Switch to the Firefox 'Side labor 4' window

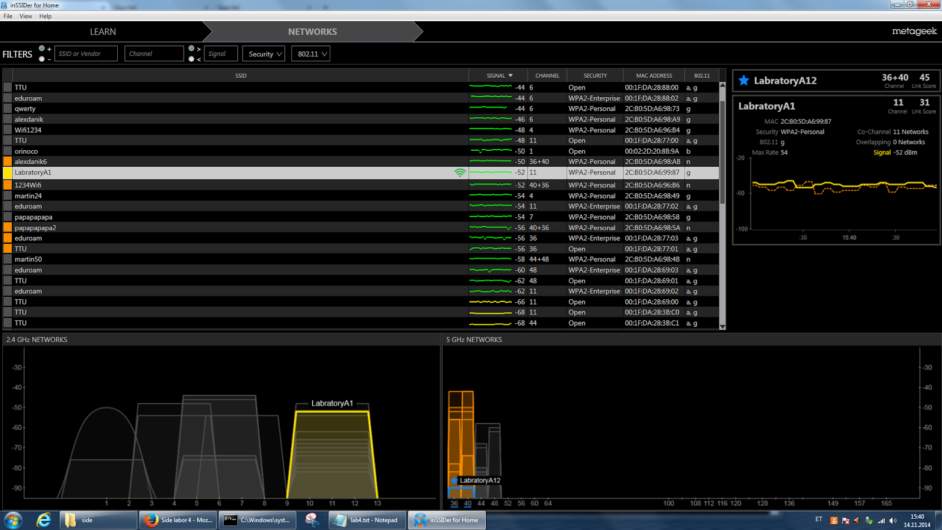point(178,520)
